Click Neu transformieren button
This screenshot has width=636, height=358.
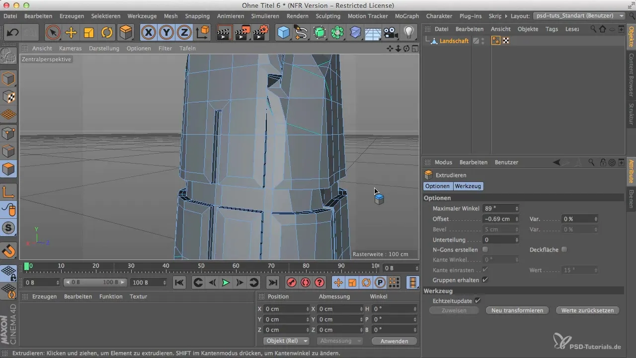click(517, 310)
